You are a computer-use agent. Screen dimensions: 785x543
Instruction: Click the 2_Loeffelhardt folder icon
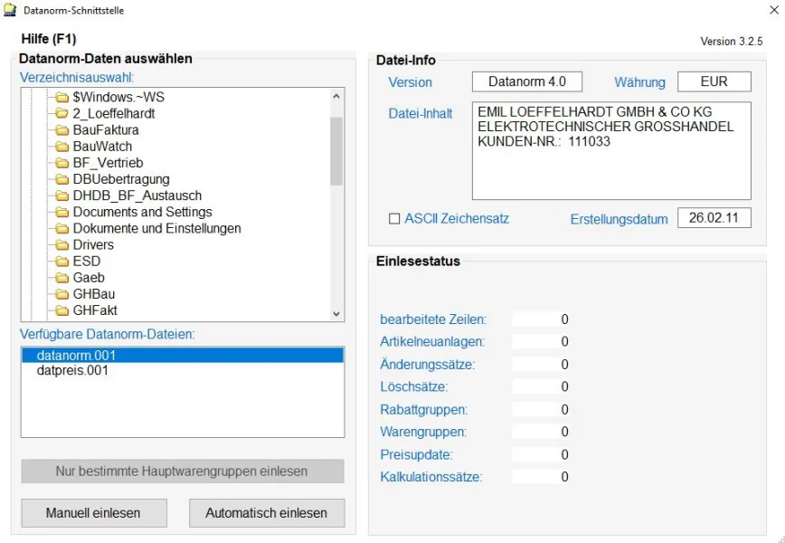pos(61,114)
